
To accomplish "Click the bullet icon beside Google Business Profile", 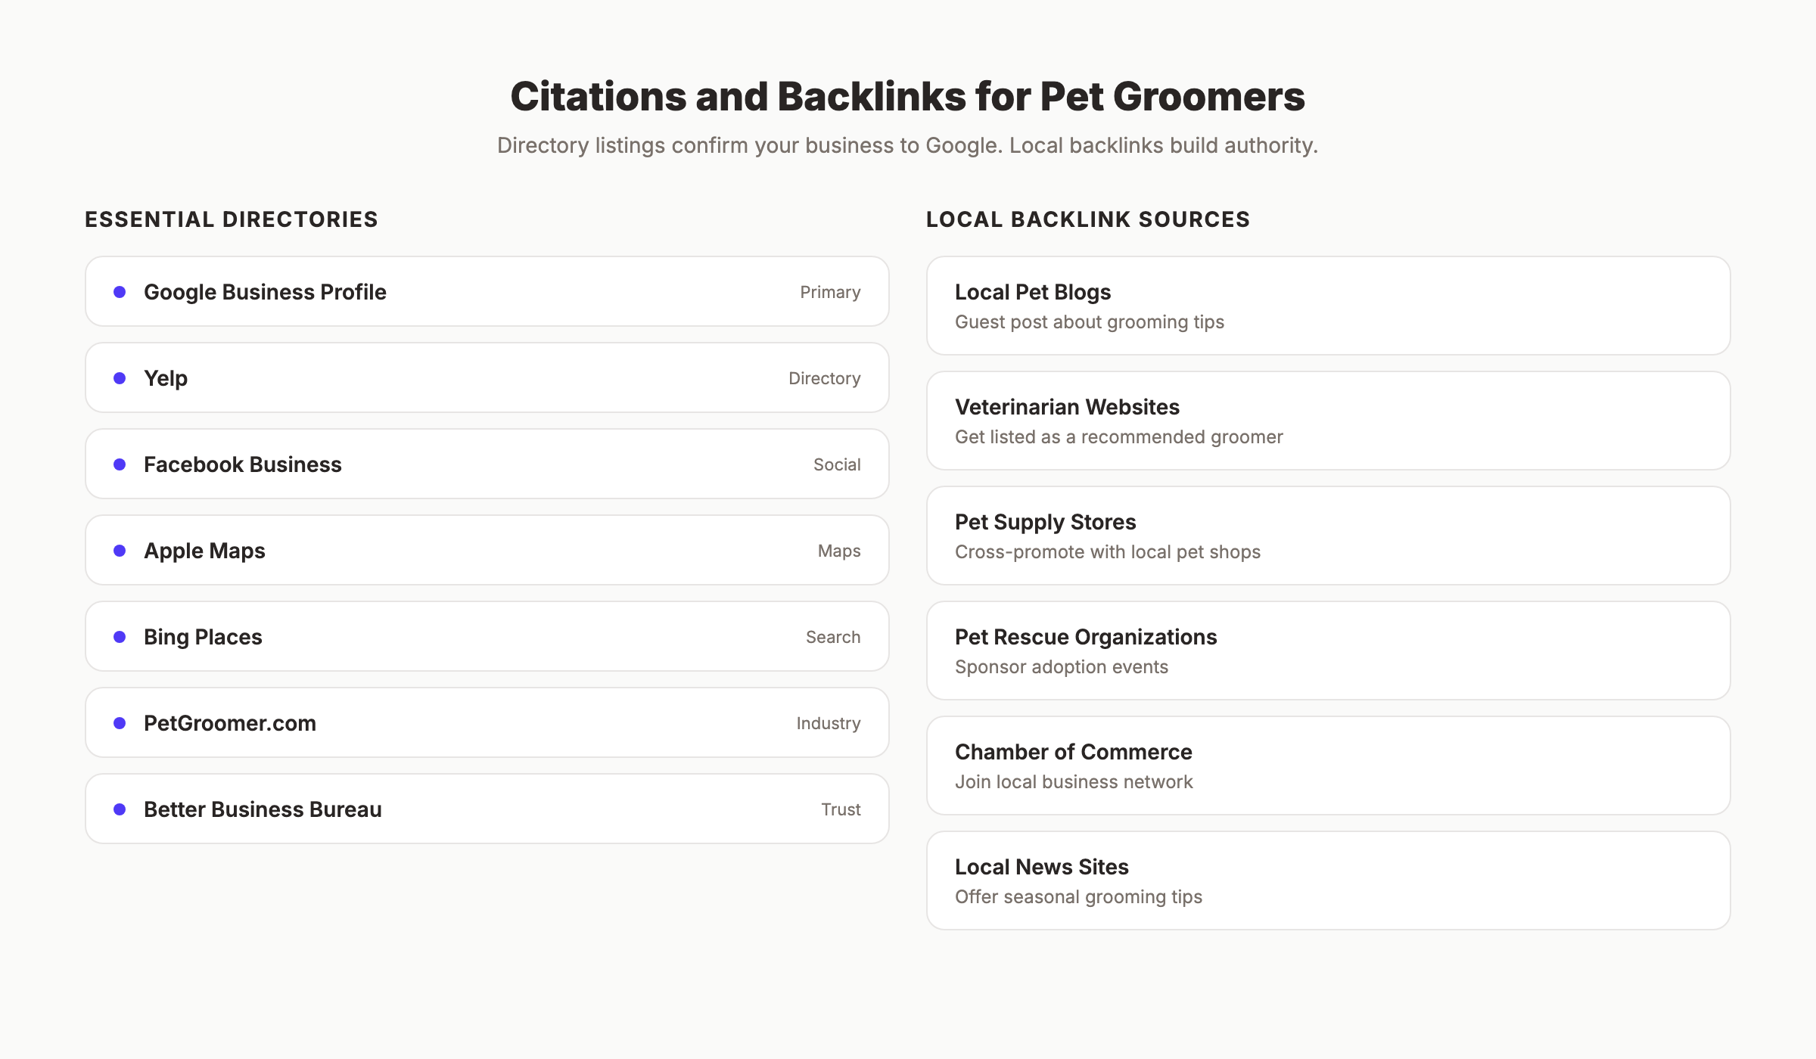I will pyautogui.click(x=120, y=292).
